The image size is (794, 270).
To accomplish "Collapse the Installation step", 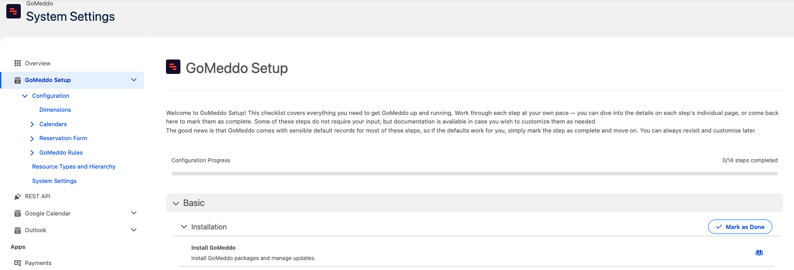I will point(184,227).
